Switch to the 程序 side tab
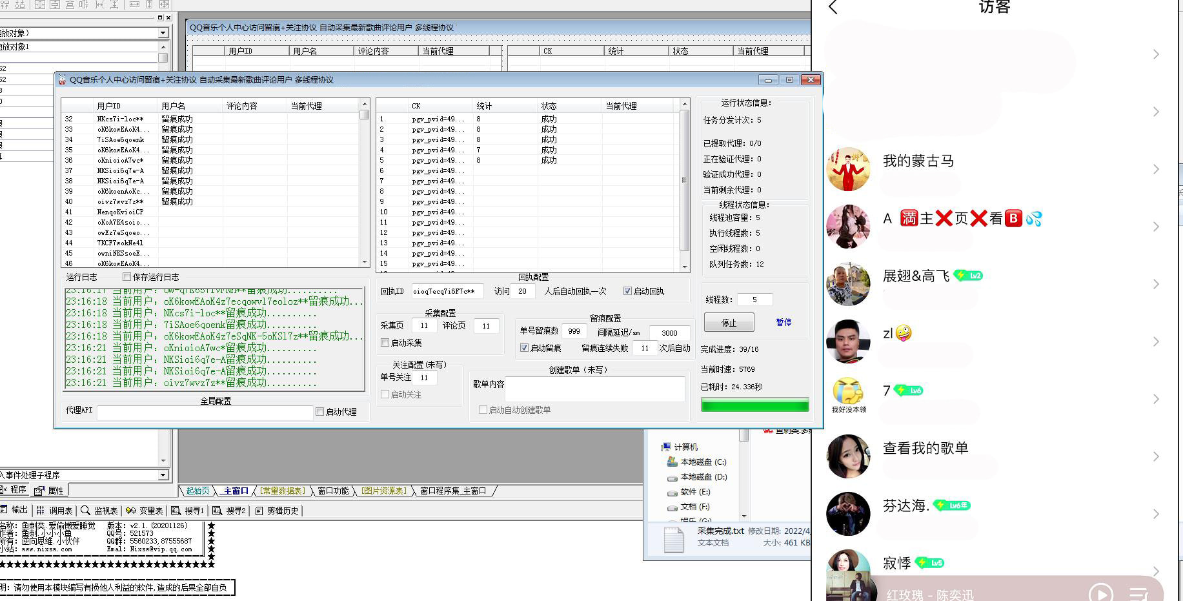Viewport: 1183px width, 601px height. [14, 490]
